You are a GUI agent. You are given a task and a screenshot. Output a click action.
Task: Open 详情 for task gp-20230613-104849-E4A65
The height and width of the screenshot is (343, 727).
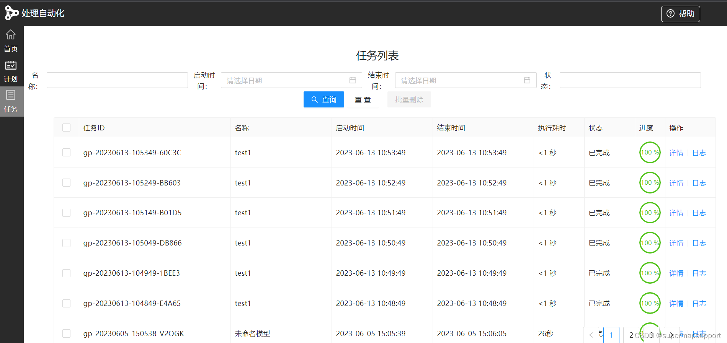[x=676, y=303]
